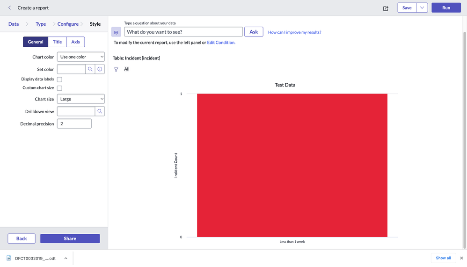Go to the Type step
This screenshot has width=467, height=267.
41,24
